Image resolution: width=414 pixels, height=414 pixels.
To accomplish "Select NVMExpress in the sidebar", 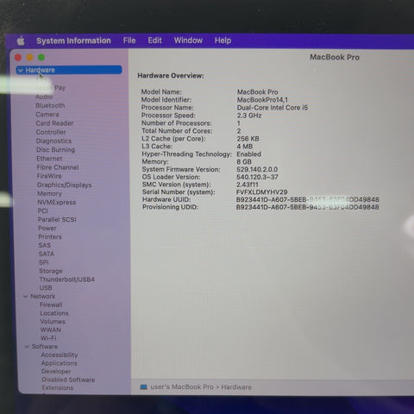I will tap(57, 203).
